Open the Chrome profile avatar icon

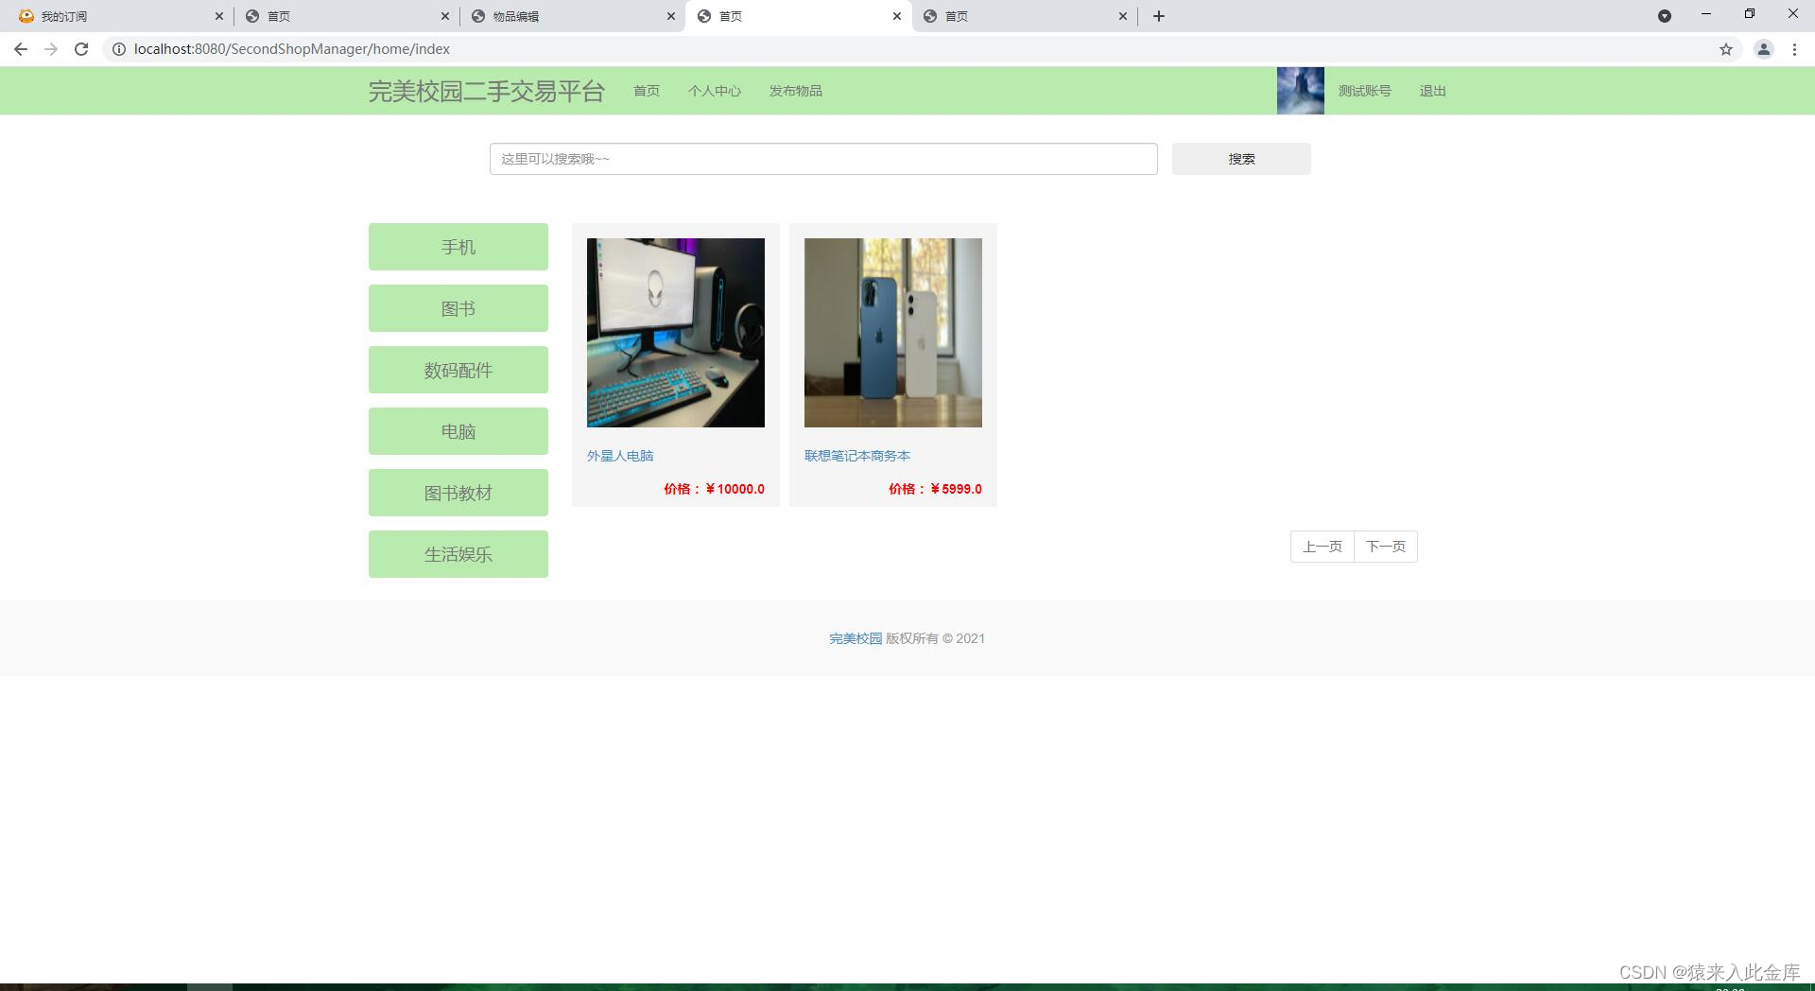tap(1763, 49)
